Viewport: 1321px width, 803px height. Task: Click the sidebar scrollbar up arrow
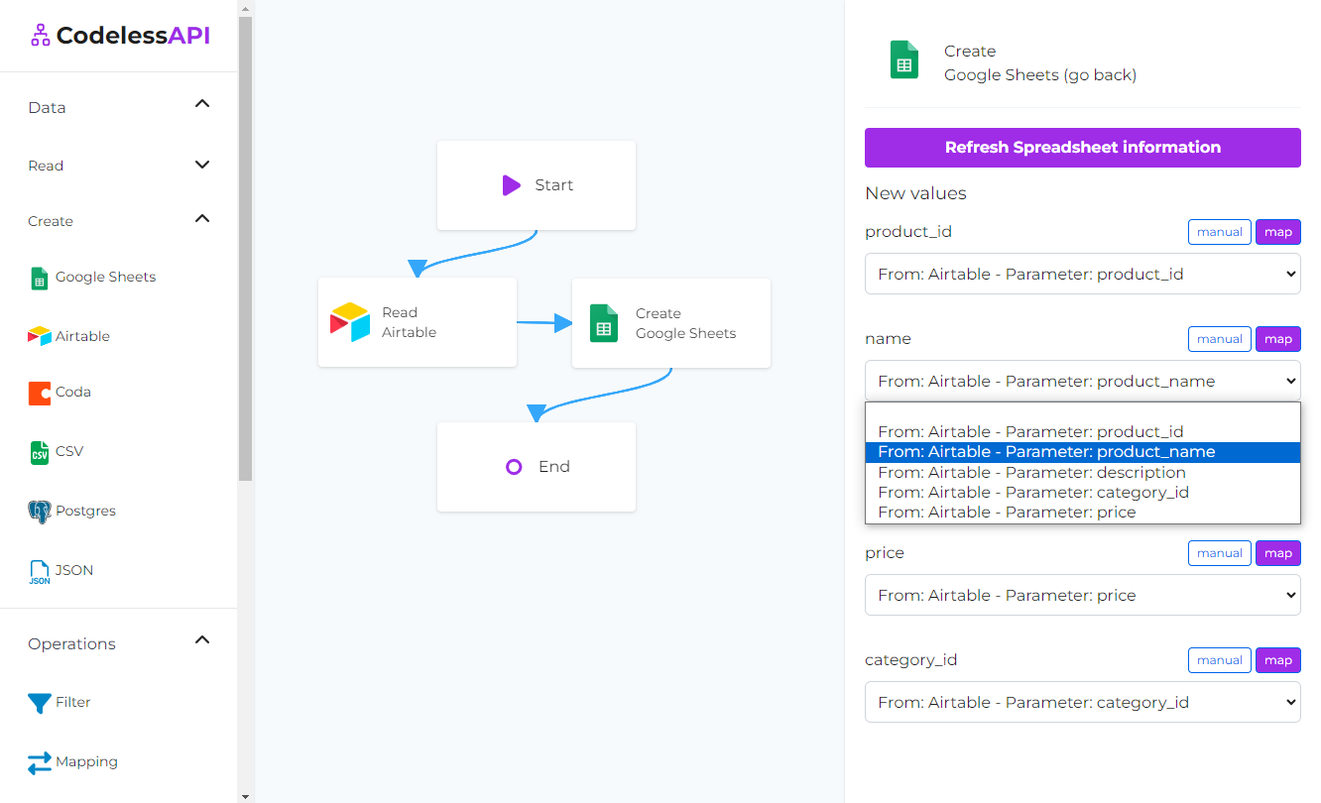click(x=245, y=7)
